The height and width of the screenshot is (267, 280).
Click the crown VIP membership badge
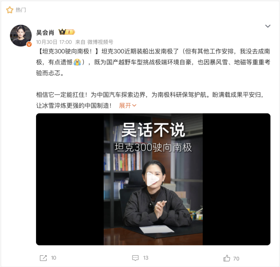[67, 32]
